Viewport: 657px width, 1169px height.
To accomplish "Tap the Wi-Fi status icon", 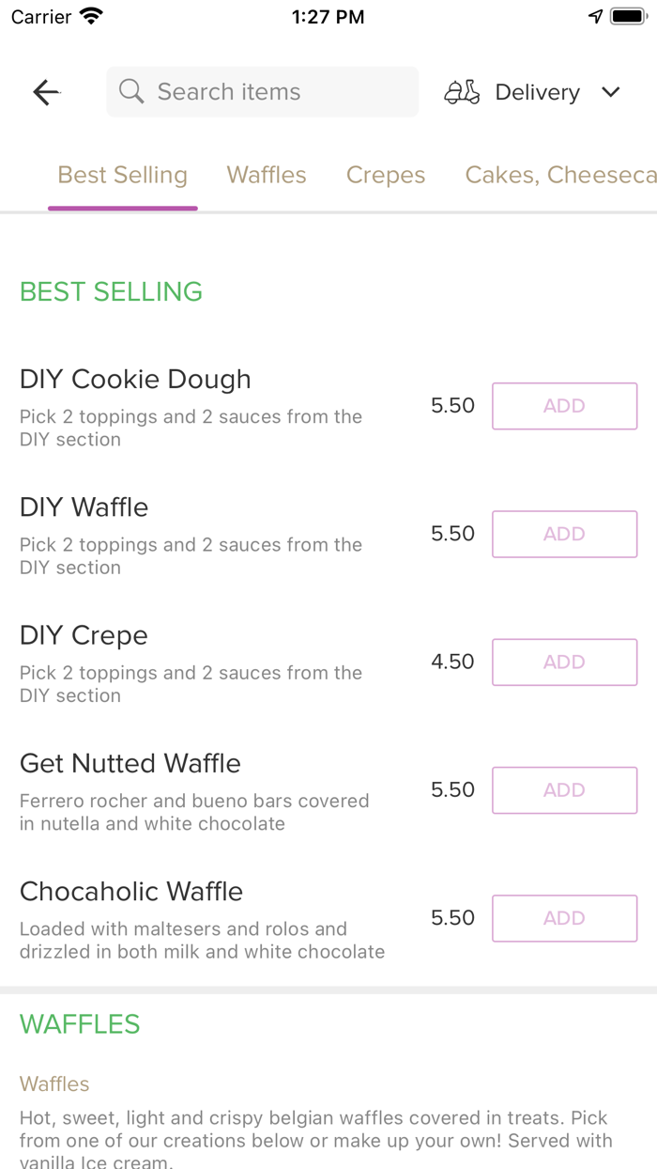I will (91, 17).
